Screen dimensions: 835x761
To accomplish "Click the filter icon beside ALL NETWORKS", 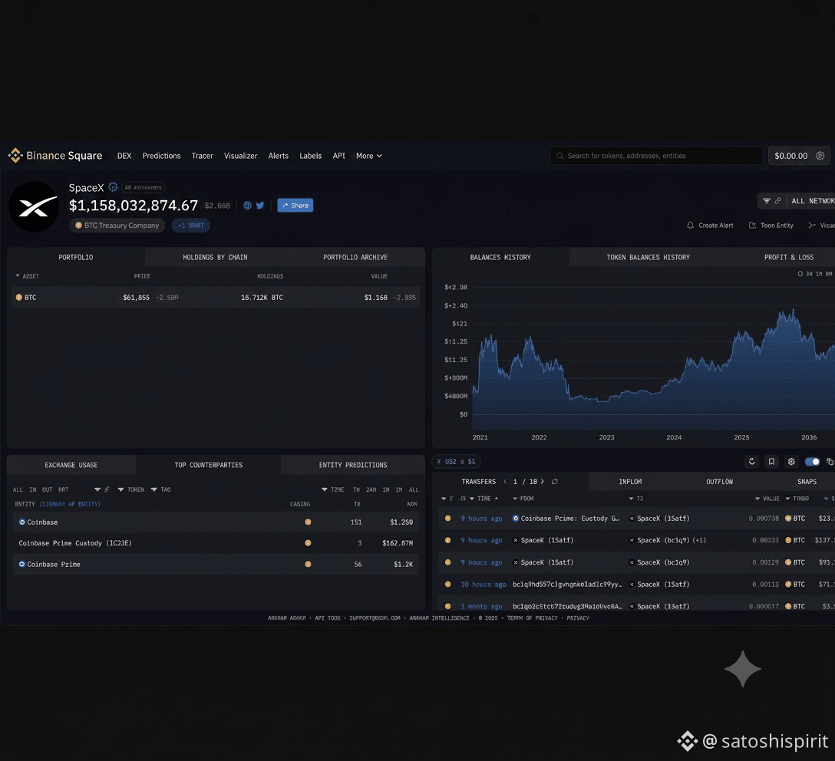I will tap(766, 201).
